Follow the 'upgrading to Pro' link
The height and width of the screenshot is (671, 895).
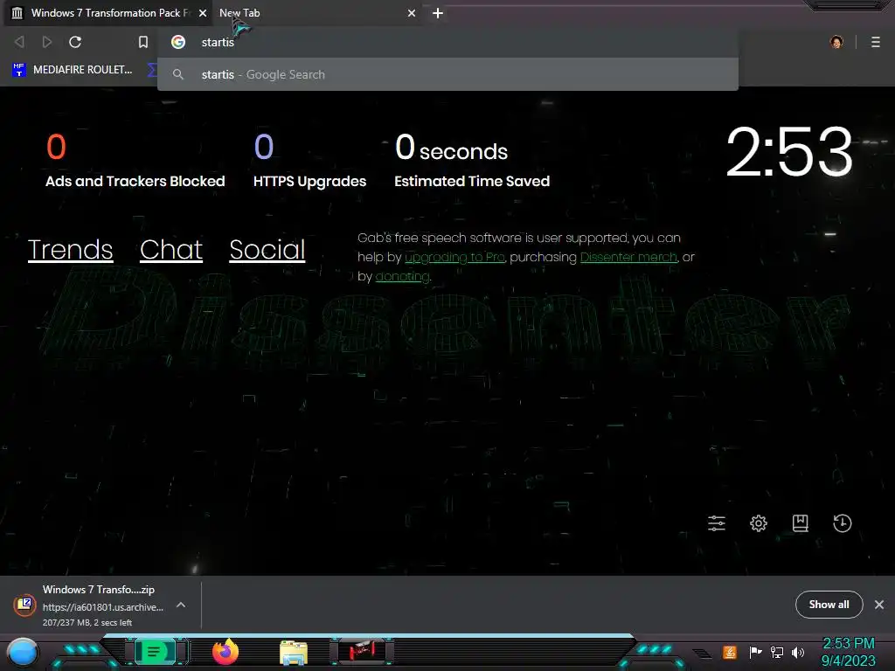(x=454, y=258)
